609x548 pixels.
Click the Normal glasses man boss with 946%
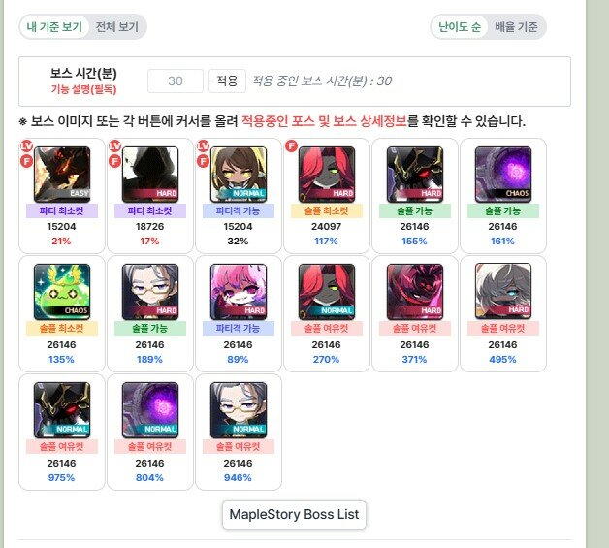pyautogui.click(x=239, y=410)
